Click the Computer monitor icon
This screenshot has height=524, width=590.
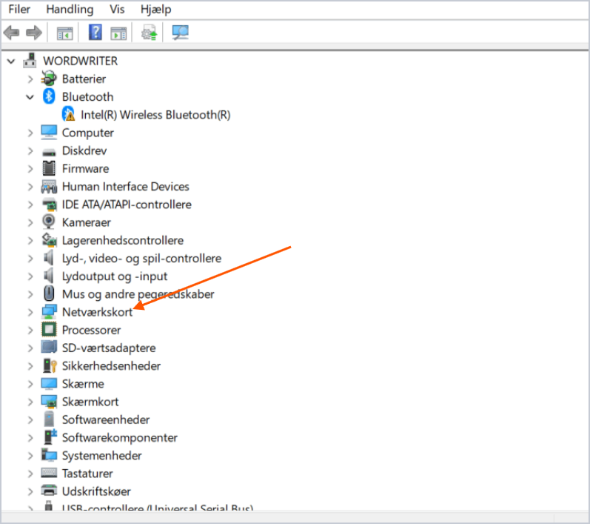[x=49, y=132]
